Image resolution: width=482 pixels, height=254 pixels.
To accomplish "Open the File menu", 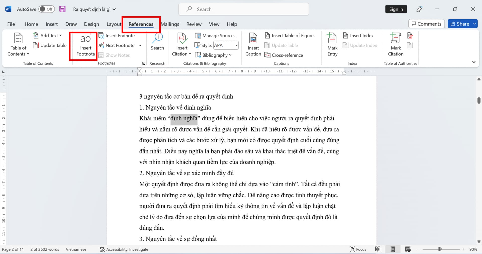I will [11, 24].
